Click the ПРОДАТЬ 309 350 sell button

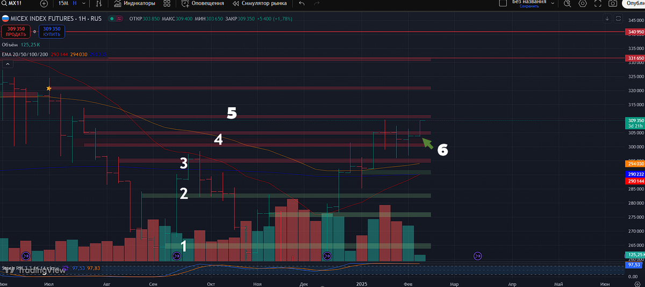click(16, 31)
